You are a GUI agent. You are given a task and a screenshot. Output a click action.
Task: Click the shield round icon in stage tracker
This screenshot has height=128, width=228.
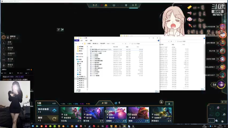[x=126, y=5]
